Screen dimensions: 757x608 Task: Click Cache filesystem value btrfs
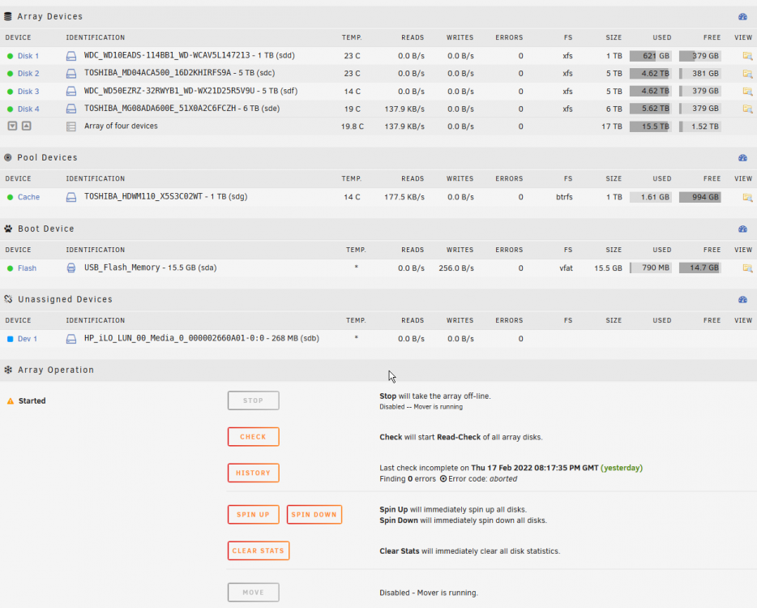coord(564,197)
